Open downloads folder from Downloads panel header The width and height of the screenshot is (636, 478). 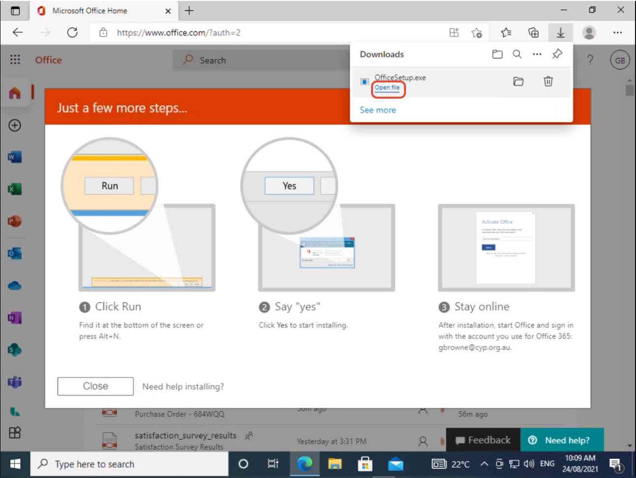[x=497, y=54]
